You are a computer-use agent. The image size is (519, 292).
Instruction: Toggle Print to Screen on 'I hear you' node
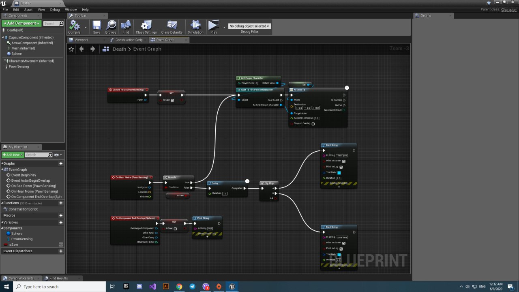tap(344, 161)
